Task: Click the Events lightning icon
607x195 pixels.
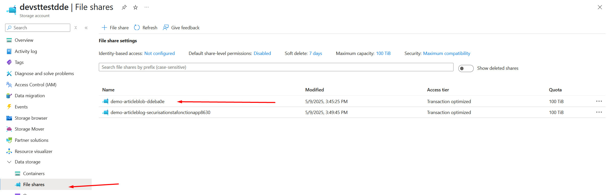Action: click(x=9, y=107)
